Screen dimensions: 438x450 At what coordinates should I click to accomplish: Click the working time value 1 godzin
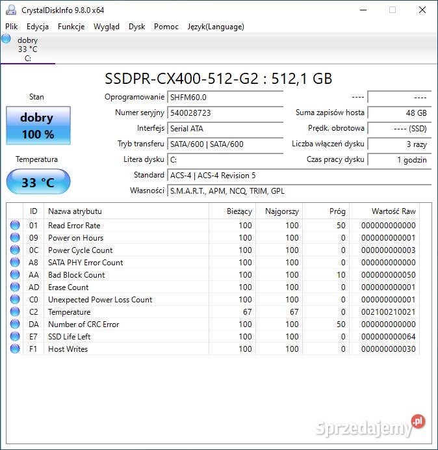399,159
